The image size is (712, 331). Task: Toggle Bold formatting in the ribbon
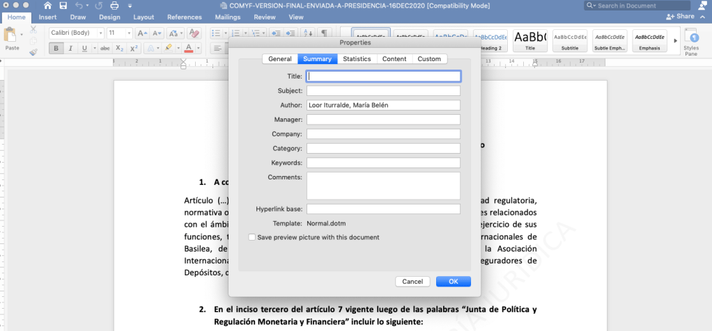click(56, 48)
